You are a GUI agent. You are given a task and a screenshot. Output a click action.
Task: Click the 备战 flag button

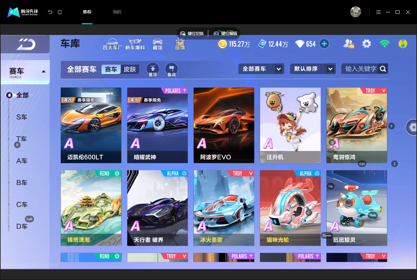[171, 70]
